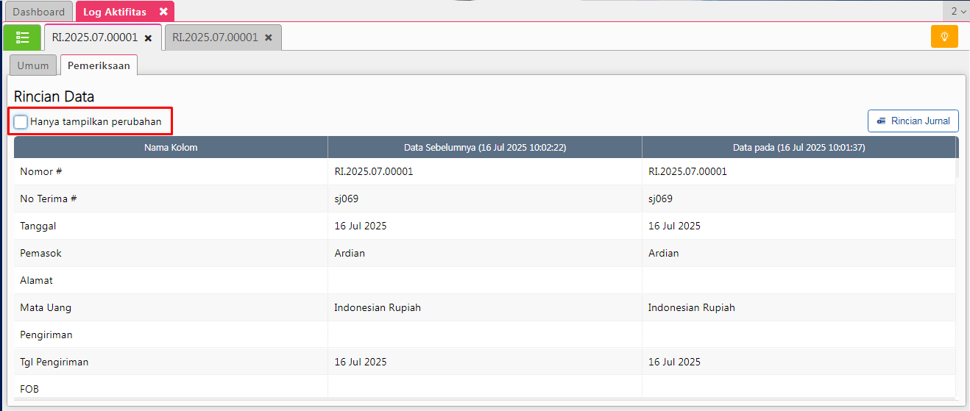Screen dimensions: 970x411
Task: Select the Mata Uang row label
Action: point(46,307)
